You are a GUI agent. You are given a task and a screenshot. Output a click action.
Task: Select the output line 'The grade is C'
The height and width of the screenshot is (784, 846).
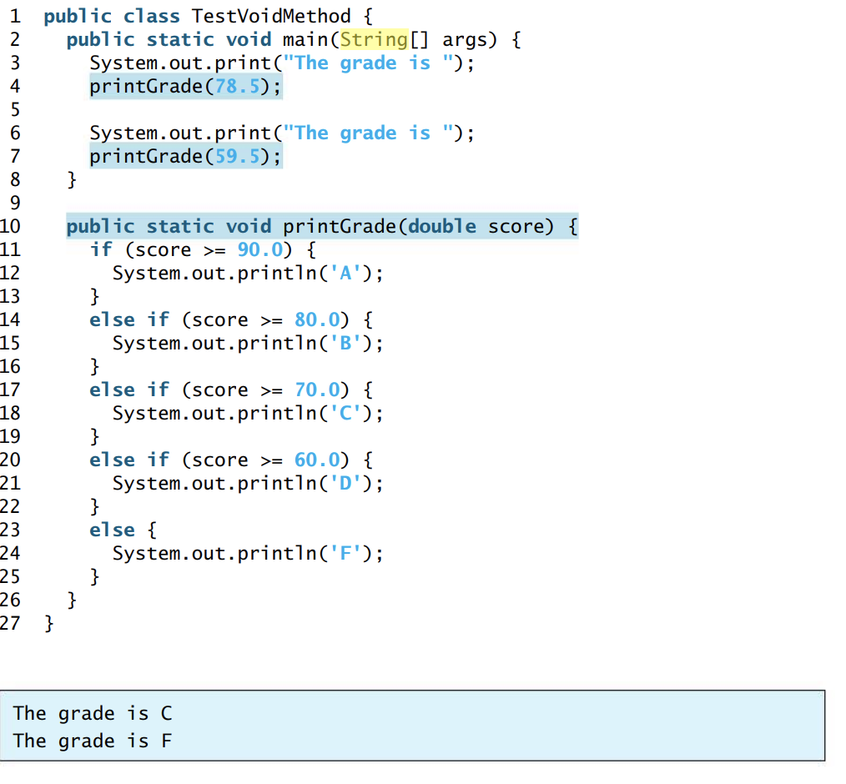(92, 713)
